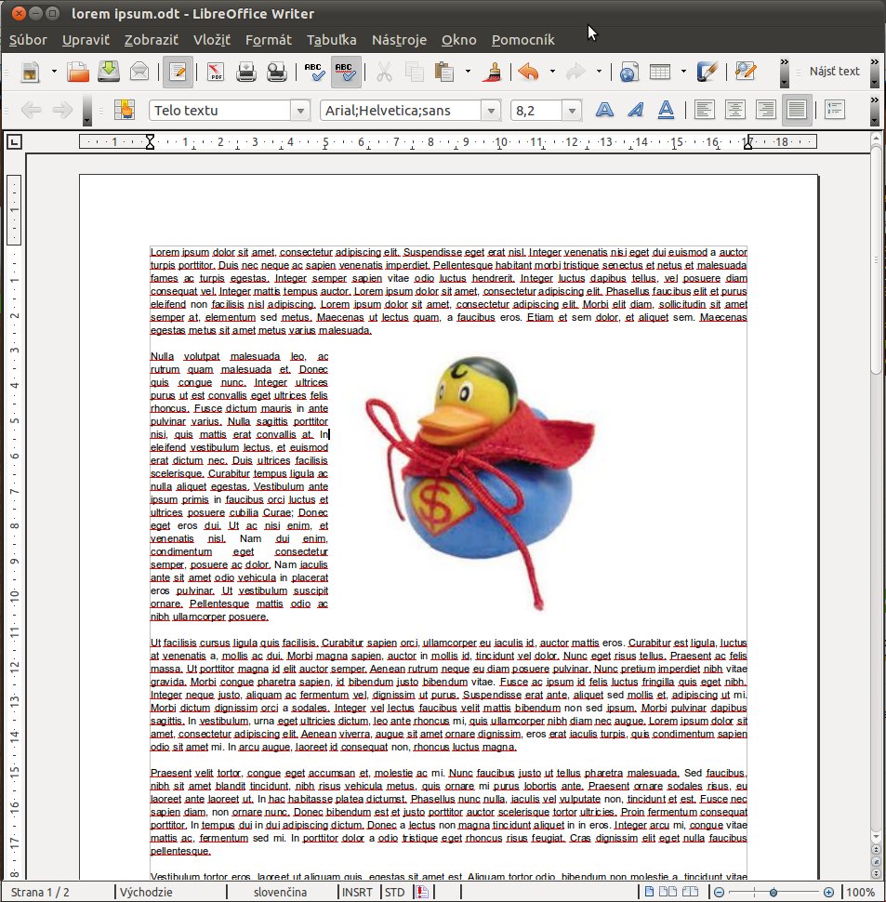886x902 pixels.
Task: Click STD selection mode in status bar
Action: (394, 892)
